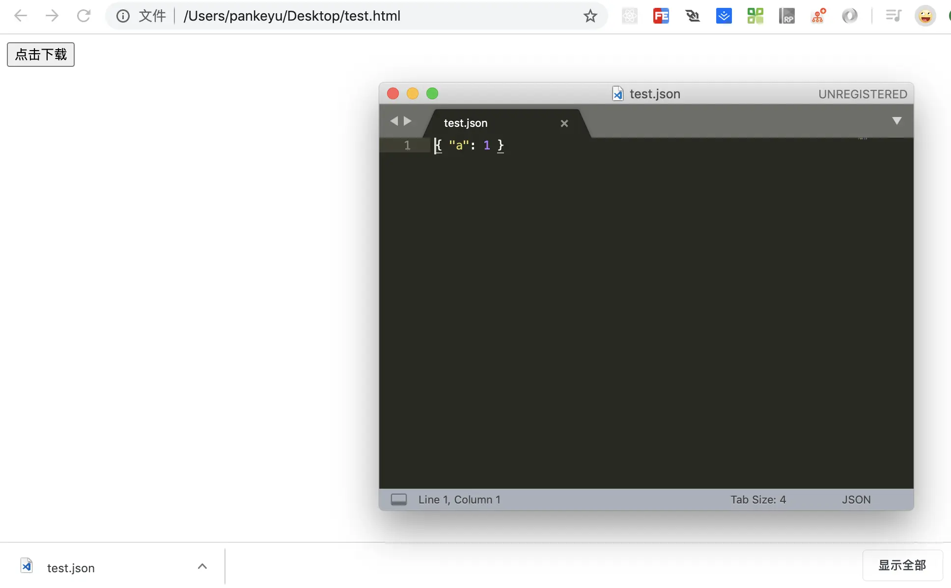Click the 显示全部 downloads button
This screenshot has height=588, width=951.
coord(902,565)
